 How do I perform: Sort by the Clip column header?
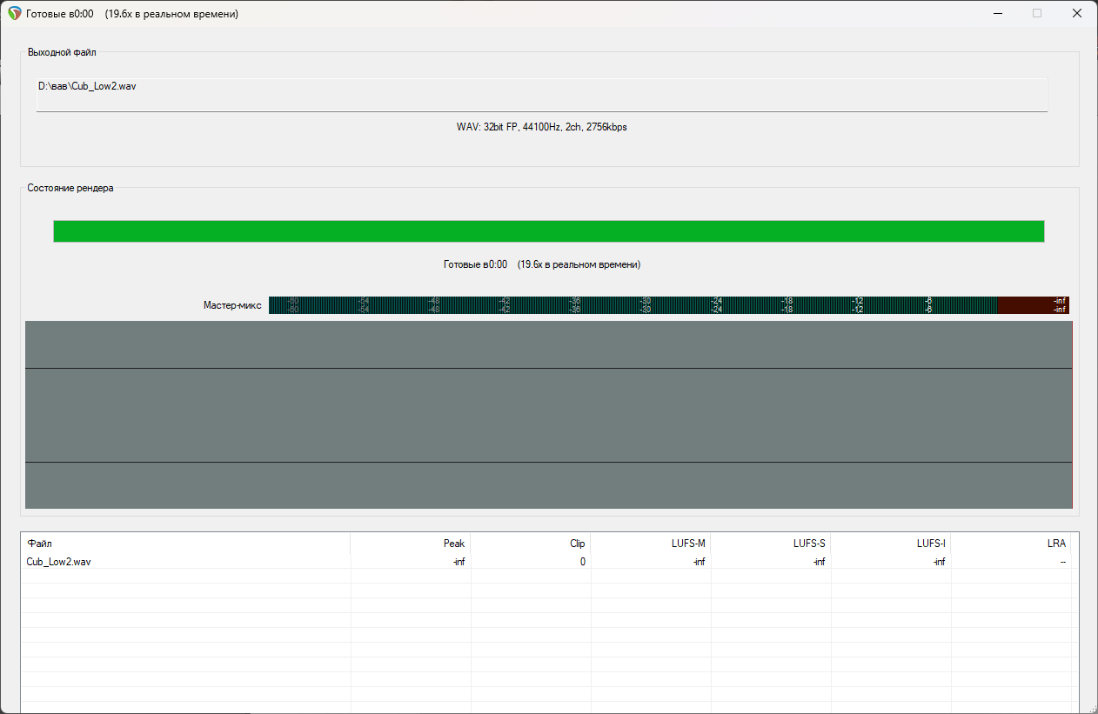pos(531,544)
